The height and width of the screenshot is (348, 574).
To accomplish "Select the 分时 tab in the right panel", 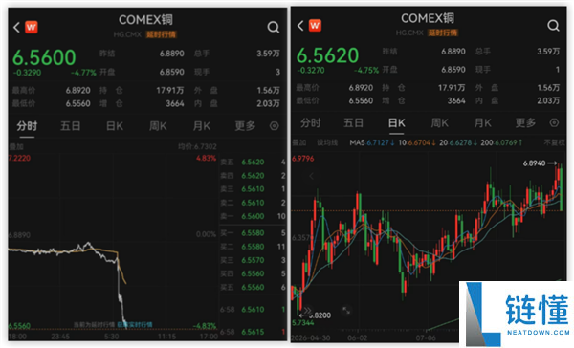I will [310, 123].
